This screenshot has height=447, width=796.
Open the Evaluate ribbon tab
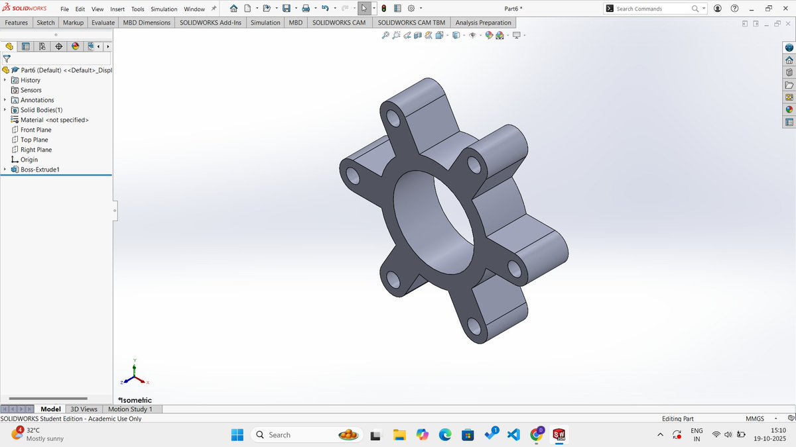click(x=103, y=23)
